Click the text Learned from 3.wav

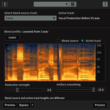pyautogui.click(x=35, y=32)
